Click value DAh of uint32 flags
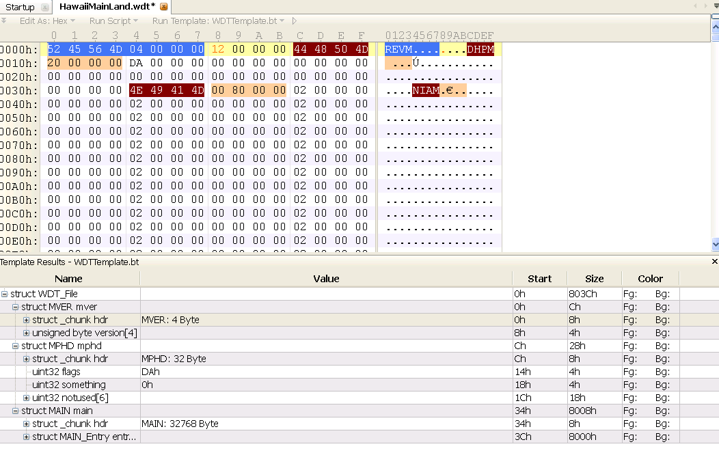This screenshot has width=719, height=453. point(150,372)
